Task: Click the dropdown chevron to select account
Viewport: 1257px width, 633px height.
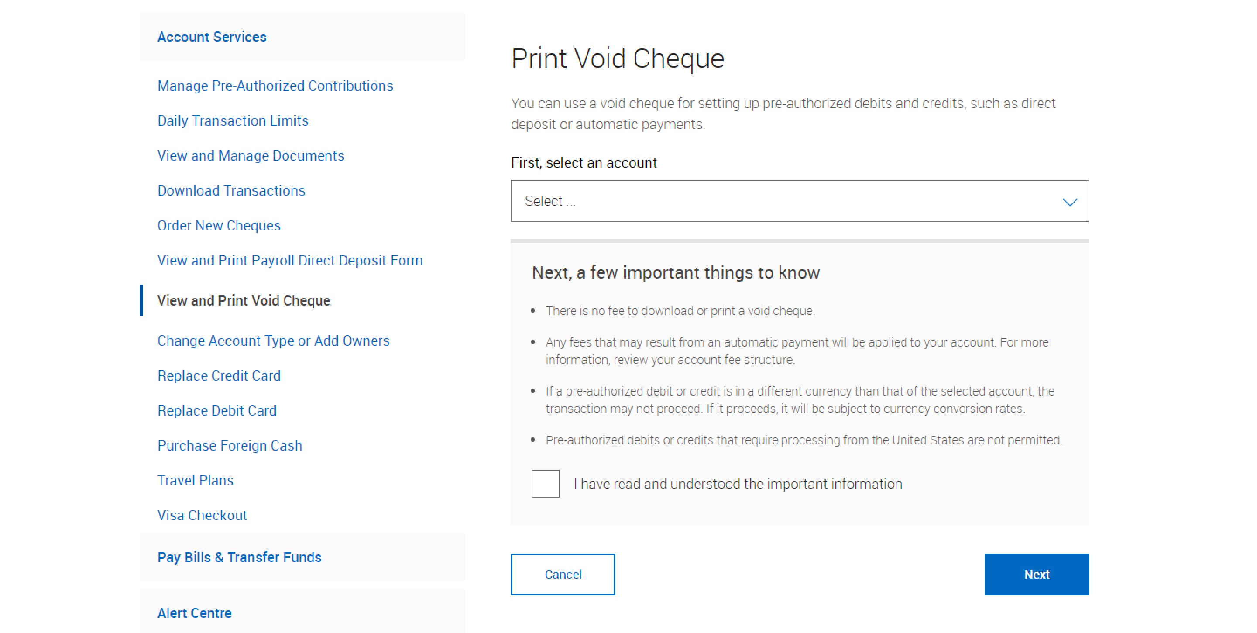Action: tap(1070, 201)
